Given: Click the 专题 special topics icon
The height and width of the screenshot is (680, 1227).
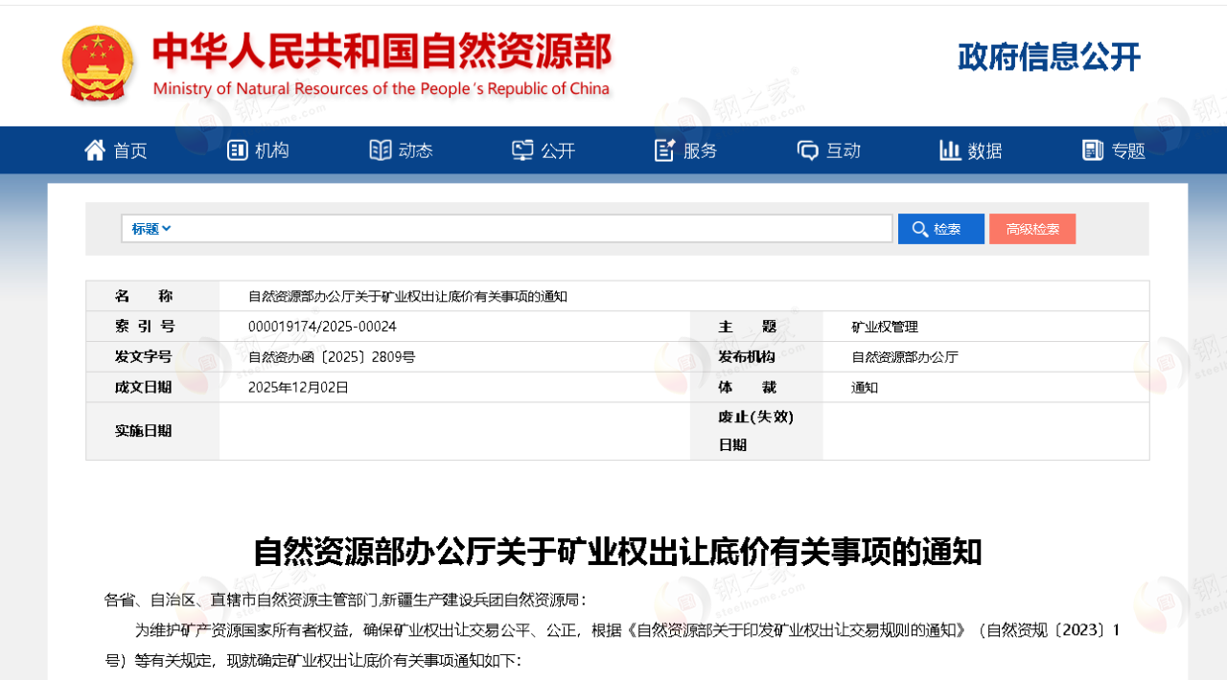Looking at the screenshot, I should [x=1093, y=150].
